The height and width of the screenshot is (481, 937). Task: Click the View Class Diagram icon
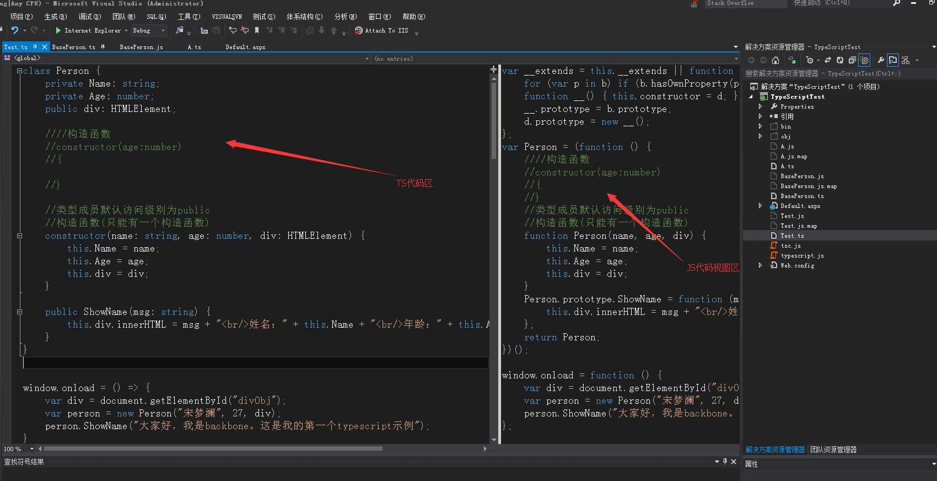(x=906, y=60)
